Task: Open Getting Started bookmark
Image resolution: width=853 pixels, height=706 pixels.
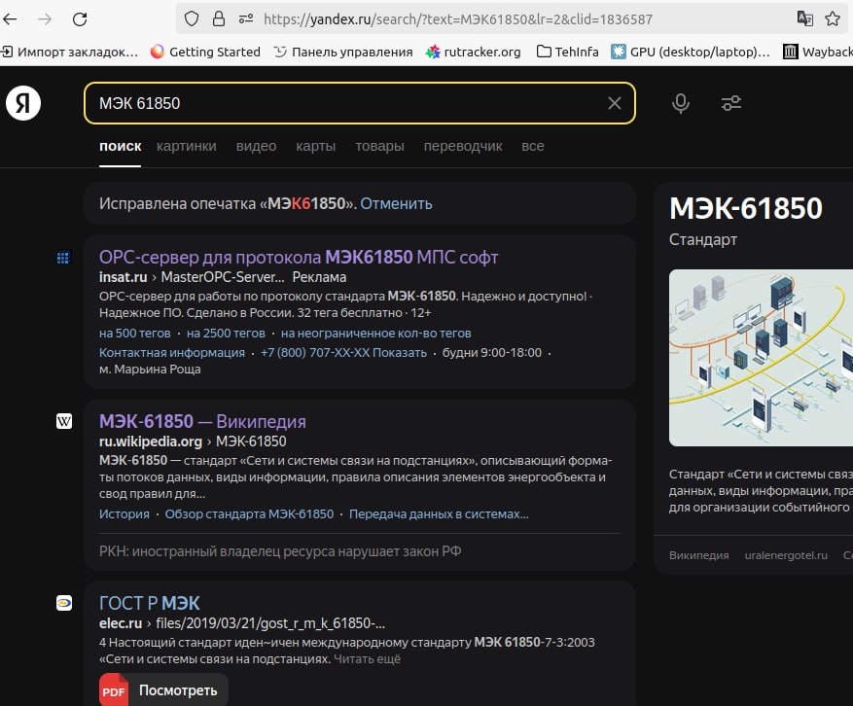Action: [x=205, y=52]
